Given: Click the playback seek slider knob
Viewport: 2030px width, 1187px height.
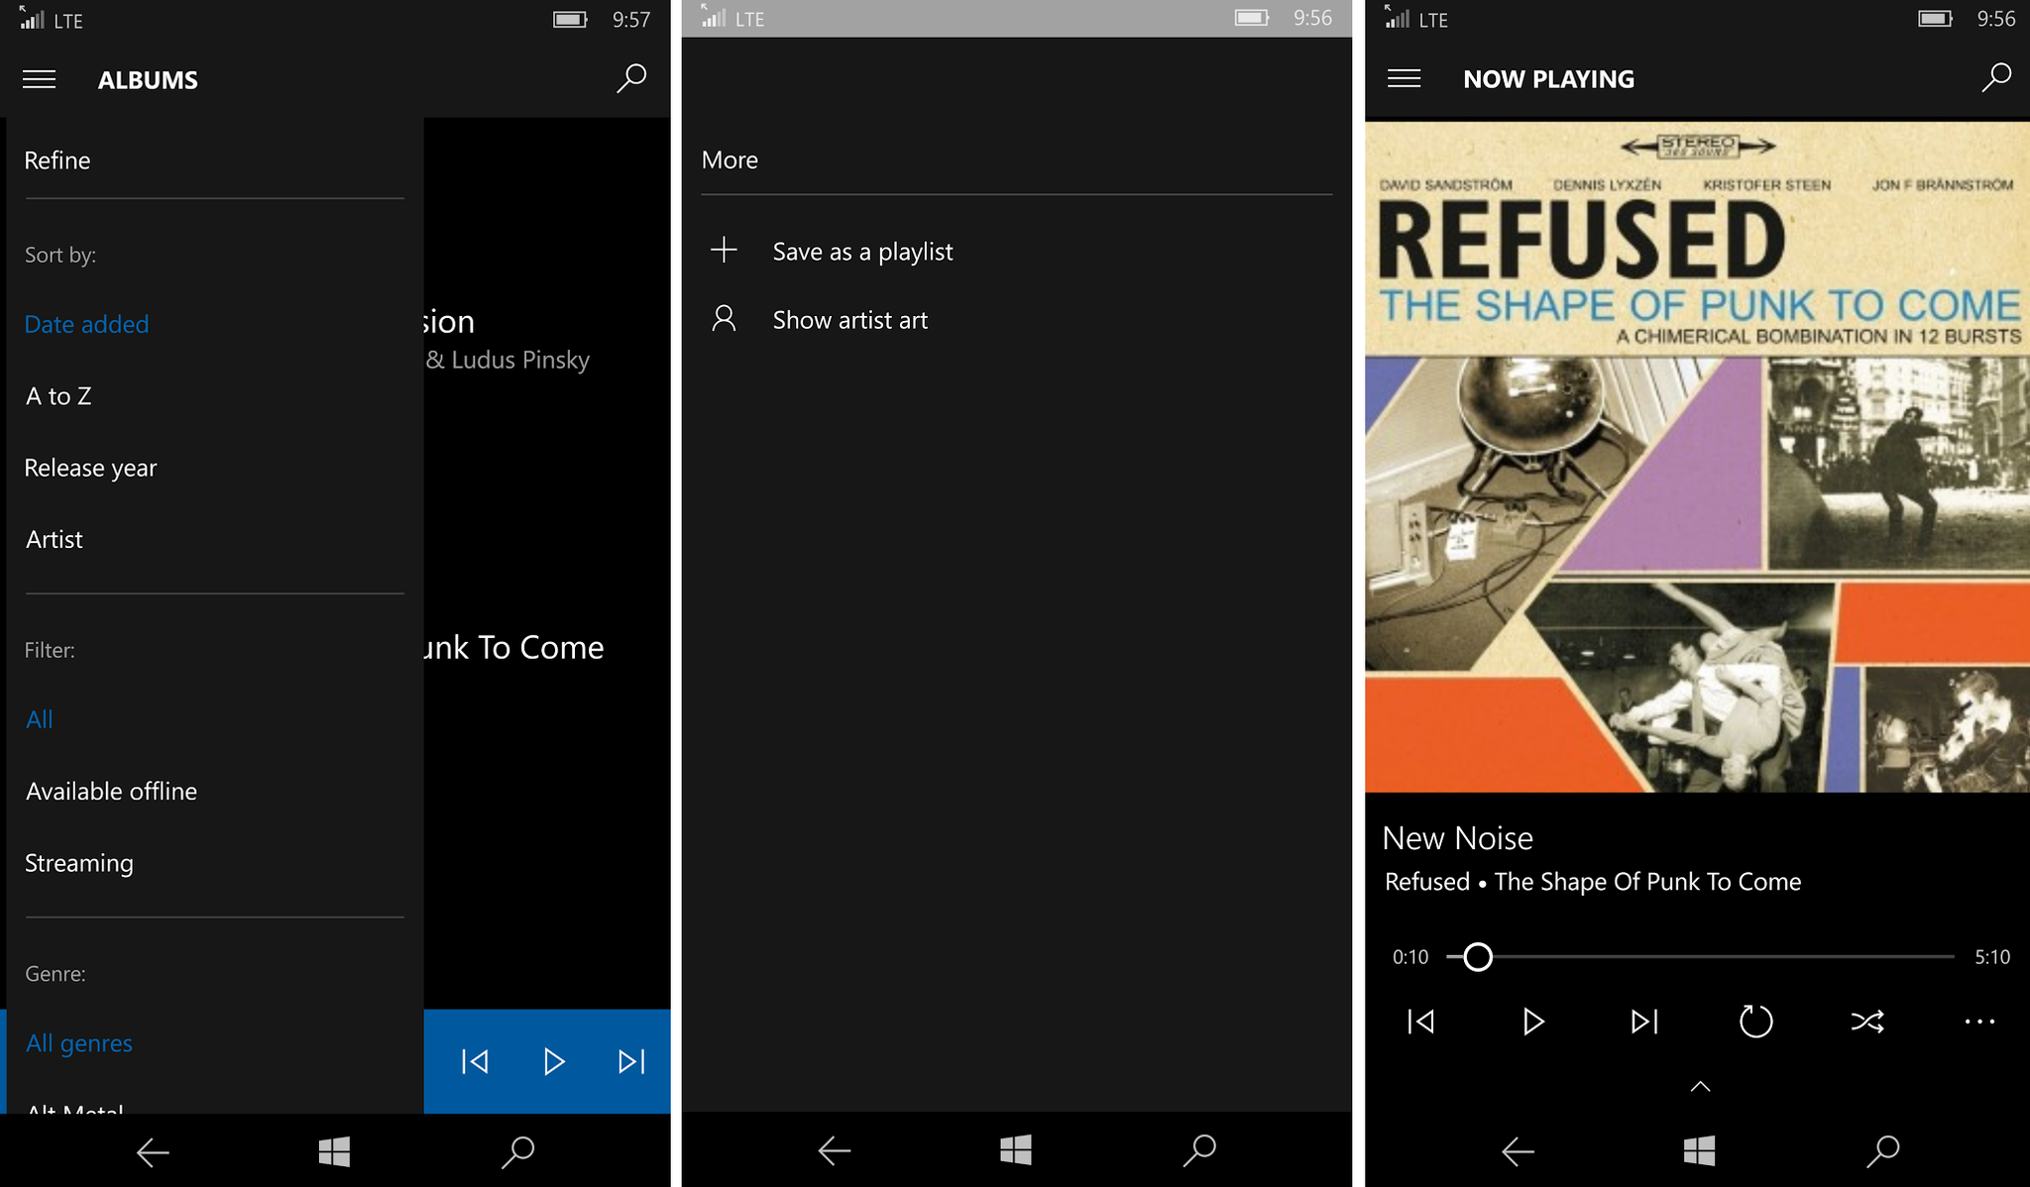Looking at the screenshot, I should (x=1477, y=956).
